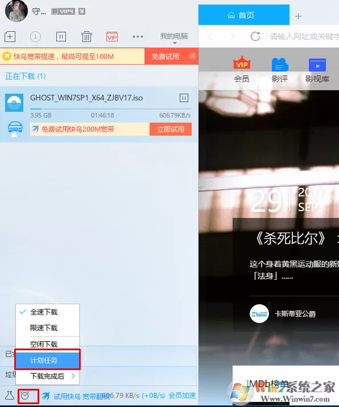The image size is (339, 407).
Task: Click the new download task plus icon
Action: click(x=10, y=36)
